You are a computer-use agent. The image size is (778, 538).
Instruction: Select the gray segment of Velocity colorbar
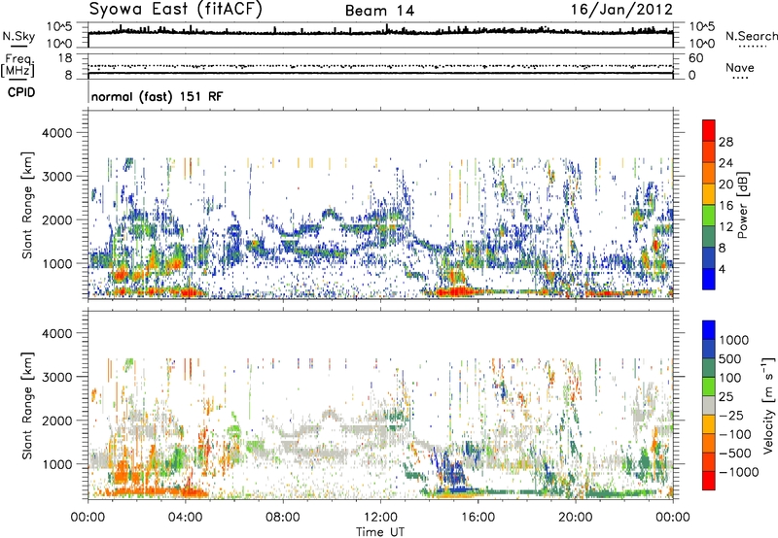click(x=709, y=406)
